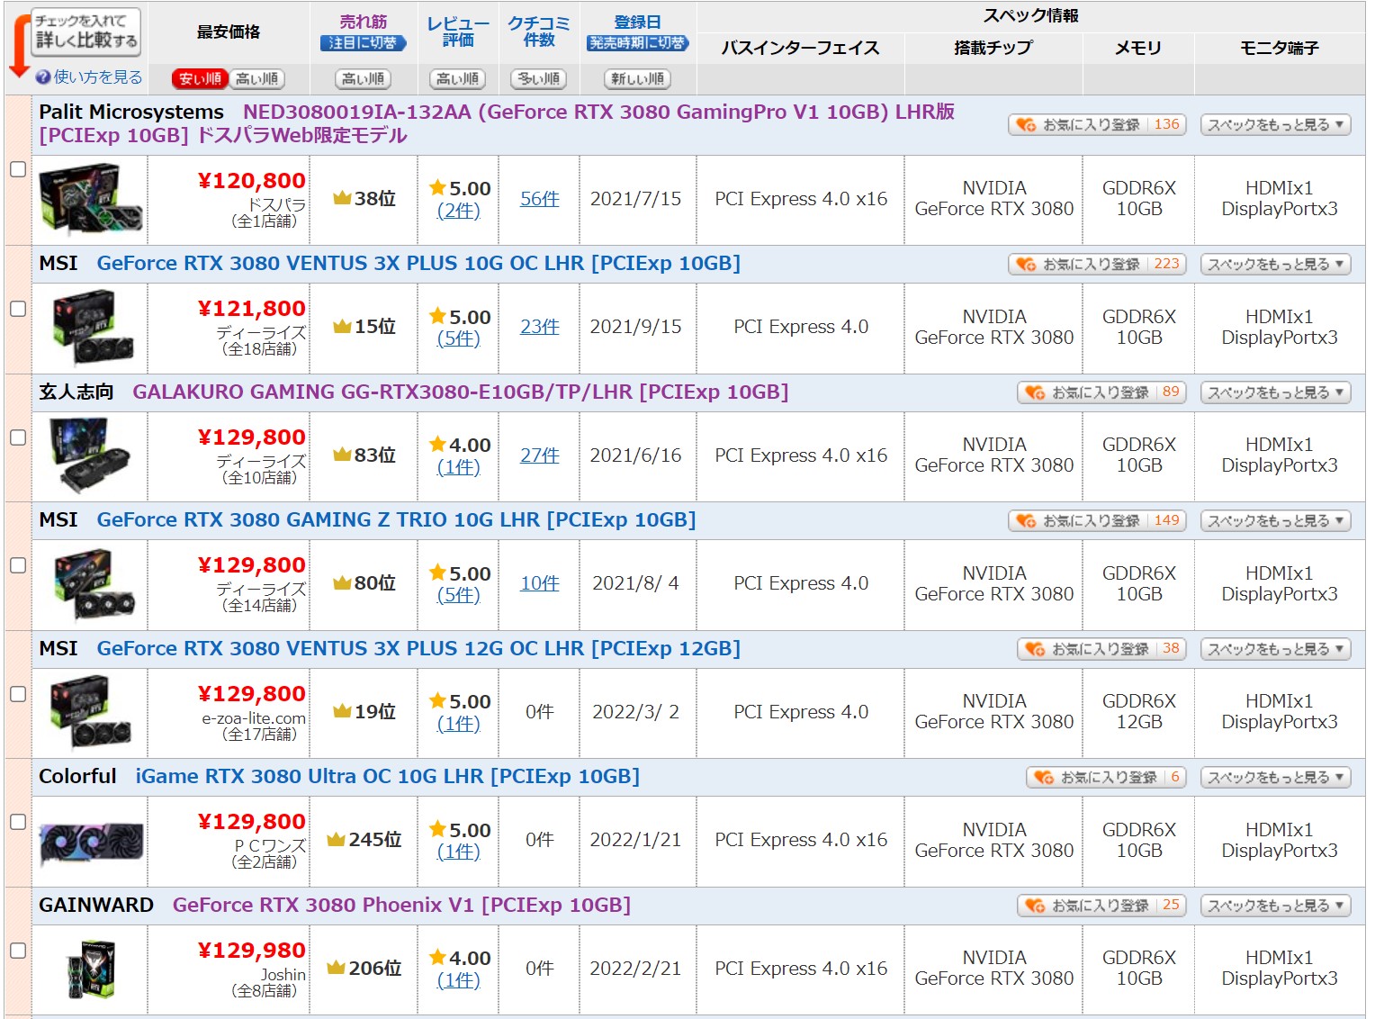The height and width of the screenshot is (1019, 1375).
Task: Check the Colorful iGame RTX 3080 checkbox
Action: (17, 822)
